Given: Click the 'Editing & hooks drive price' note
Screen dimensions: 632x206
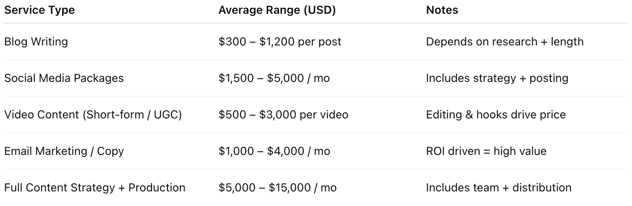Looking at the screenshot, I should [496, 114].
